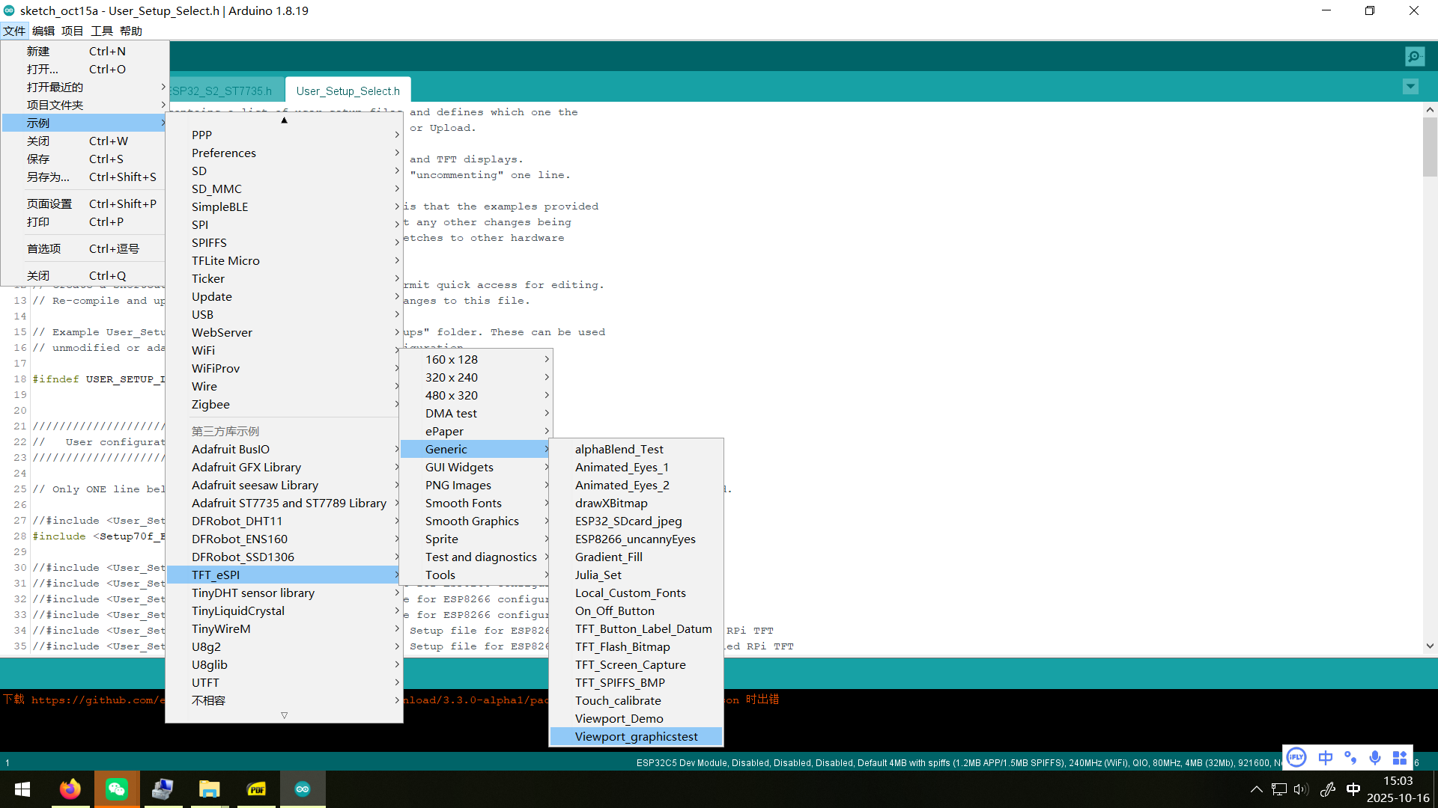Click the editor vertical scrollbar thumb

coord(1430,147)
